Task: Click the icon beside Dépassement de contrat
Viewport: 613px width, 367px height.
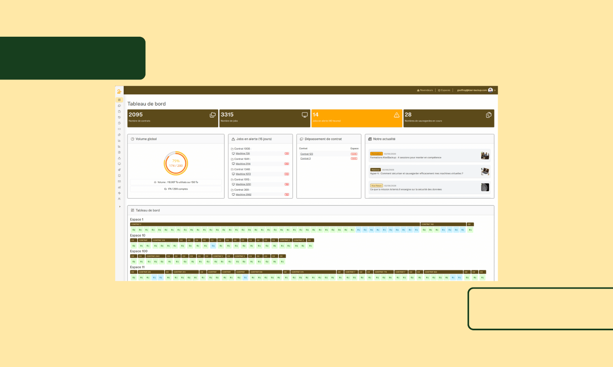Action: pos(302,139)
